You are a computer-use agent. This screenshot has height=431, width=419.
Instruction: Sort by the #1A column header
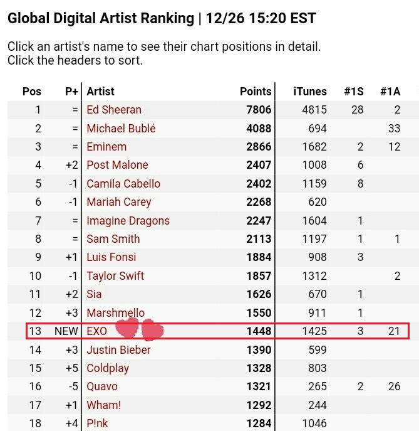tap(390, 92)
